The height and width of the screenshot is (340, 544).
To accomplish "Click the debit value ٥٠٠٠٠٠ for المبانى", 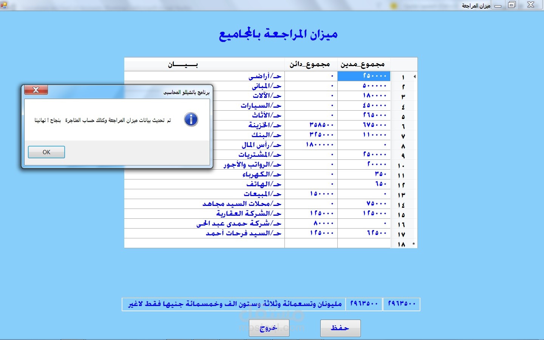I will click(x=364, y=86).
